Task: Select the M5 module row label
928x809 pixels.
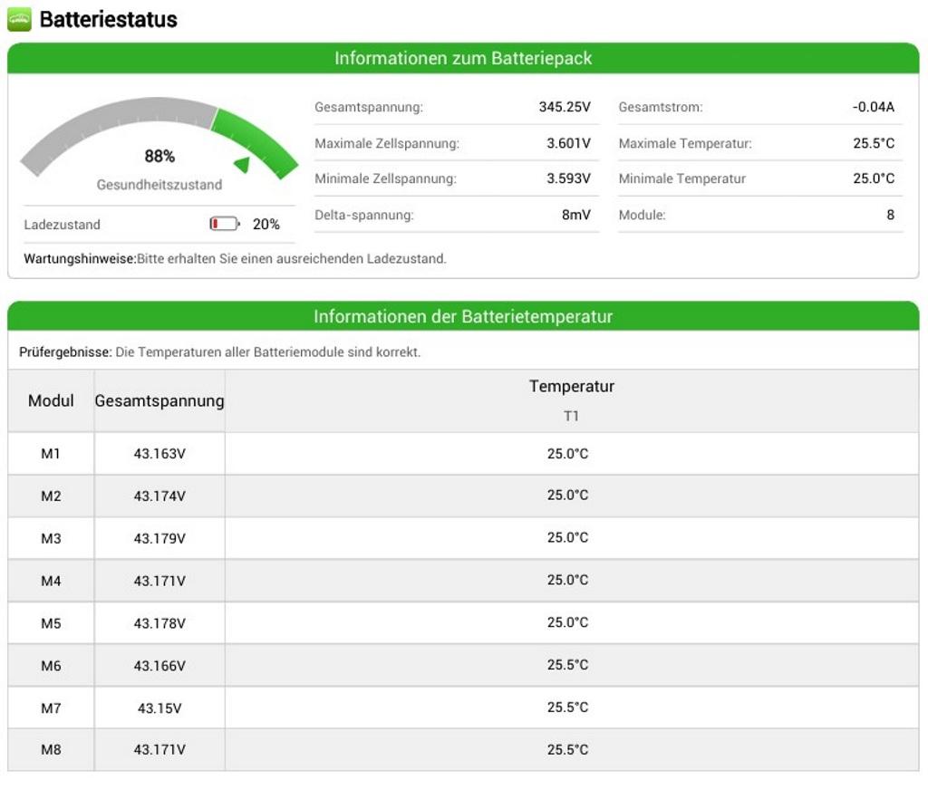Action: 51,623
